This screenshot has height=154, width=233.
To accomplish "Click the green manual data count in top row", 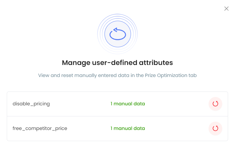I will tap(128, 104).
